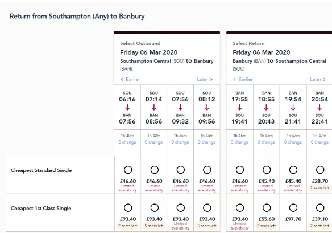Select 1st Class Single for 06:16 outbound

[x=128, y=208]
